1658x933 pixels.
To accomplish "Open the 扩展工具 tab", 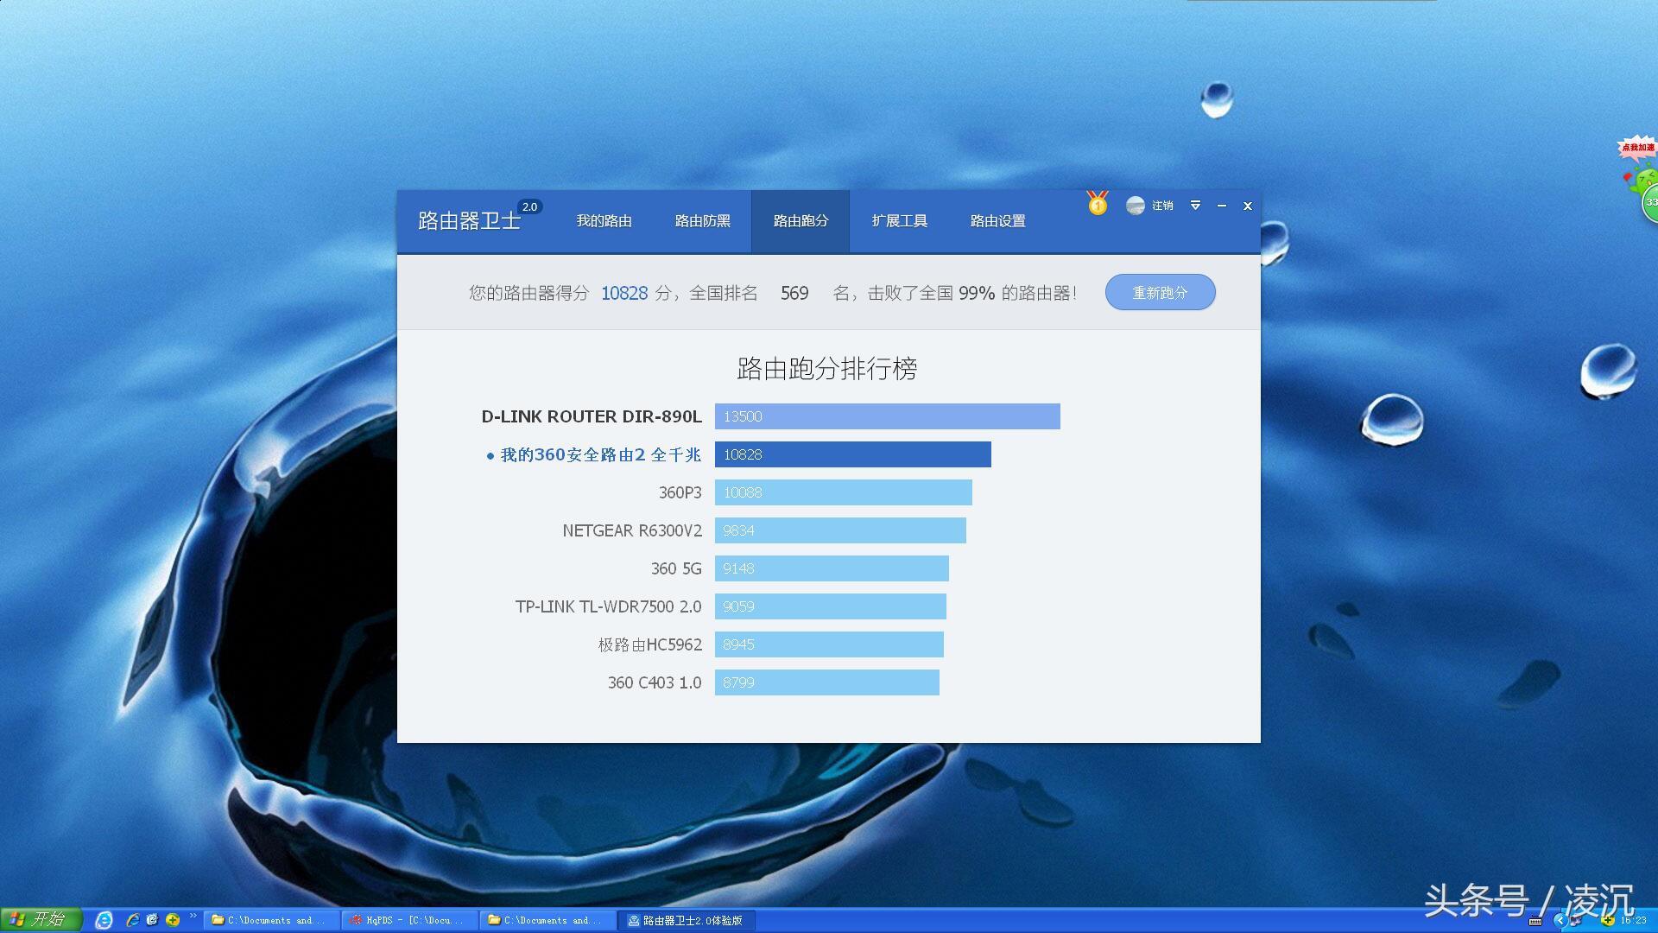I will pyautogui.click(x=899, y=221).
